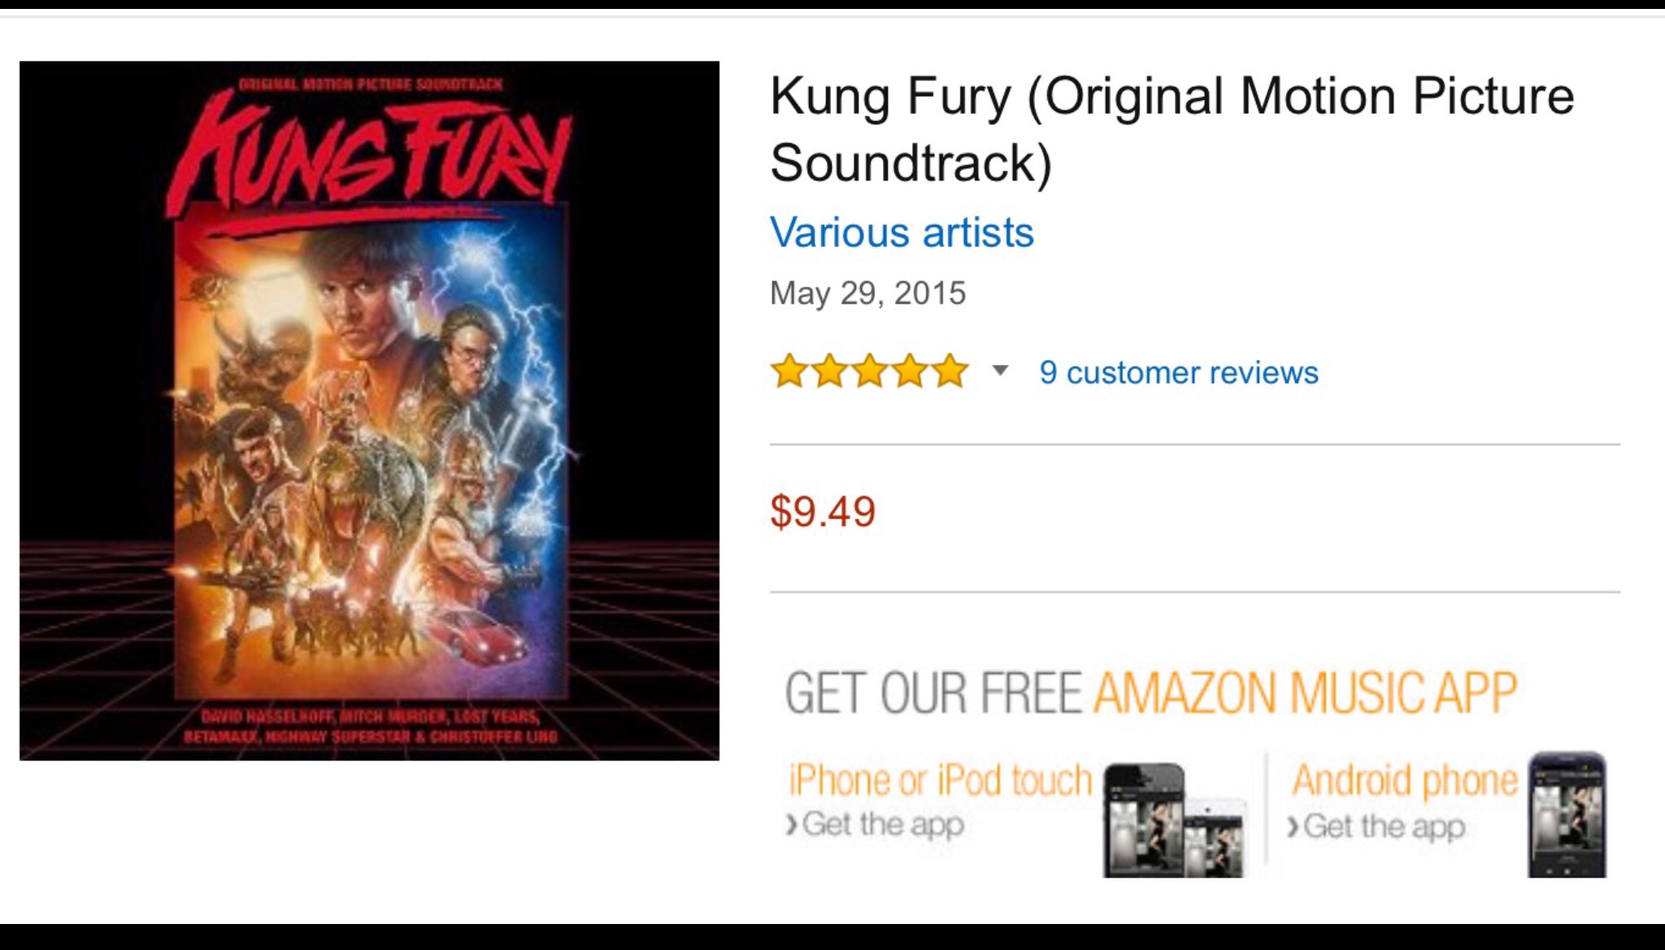
Task: Click the Get Our Free Amazon Music App banner
Action: [1150, 693]
